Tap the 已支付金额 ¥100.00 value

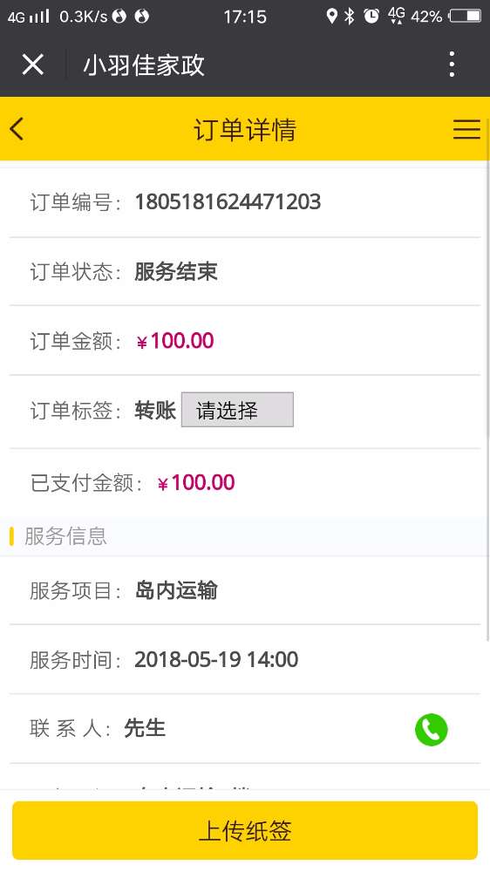point(196,482)
